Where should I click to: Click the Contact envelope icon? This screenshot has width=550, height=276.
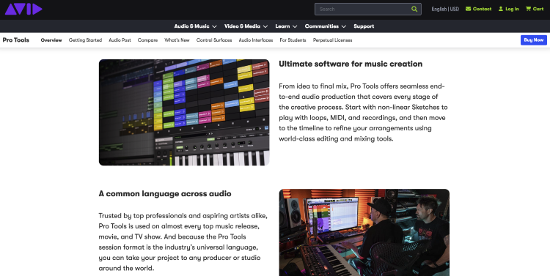pos(468,9)
